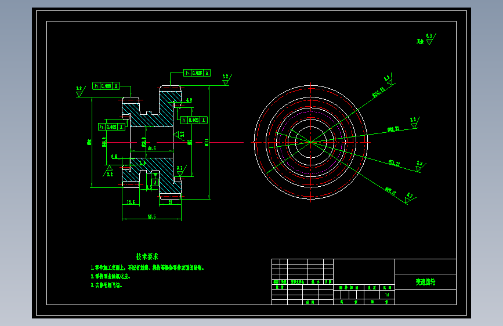Select the 57.5 overall width dimension

click(152, 216)
